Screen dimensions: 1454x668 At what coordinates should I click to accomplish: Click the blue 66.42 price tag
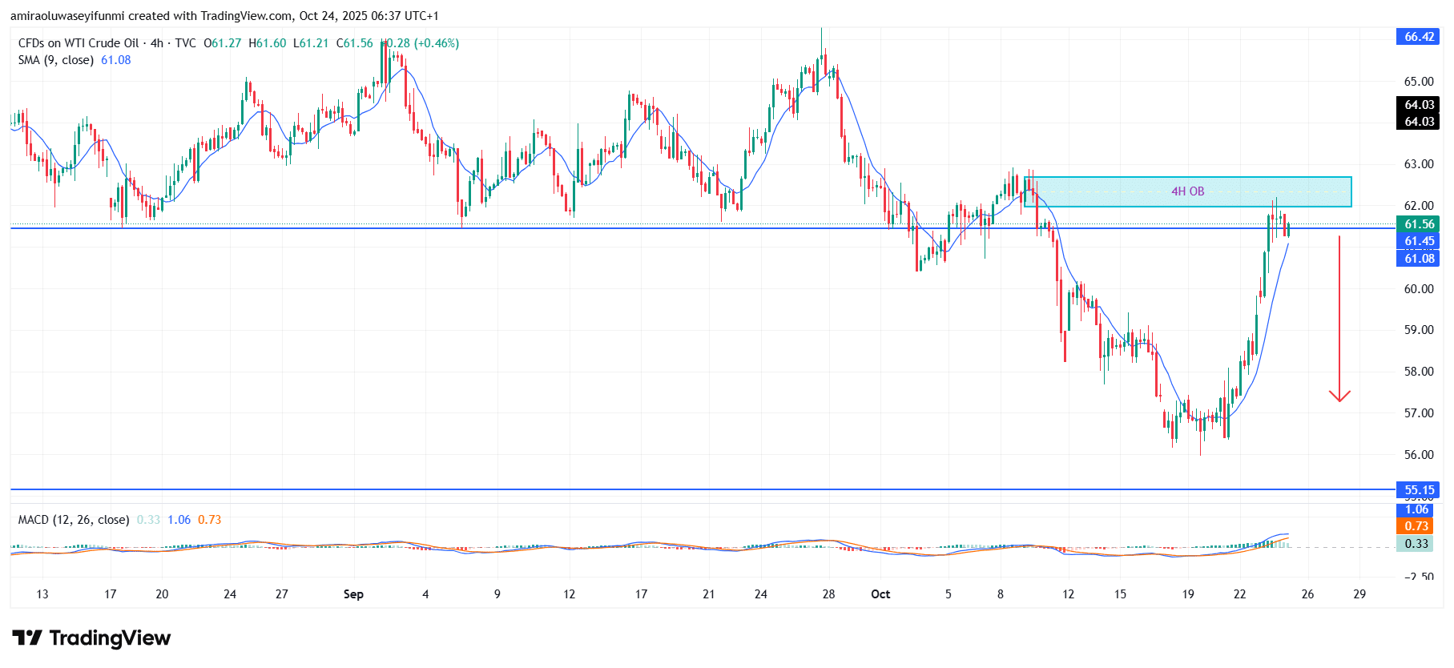[1419, 37]
